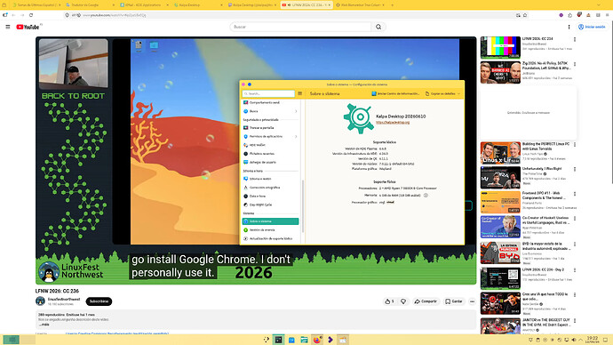Expand the description with "...más"
This screenshot has height=345, width=613.
[44, 325]
